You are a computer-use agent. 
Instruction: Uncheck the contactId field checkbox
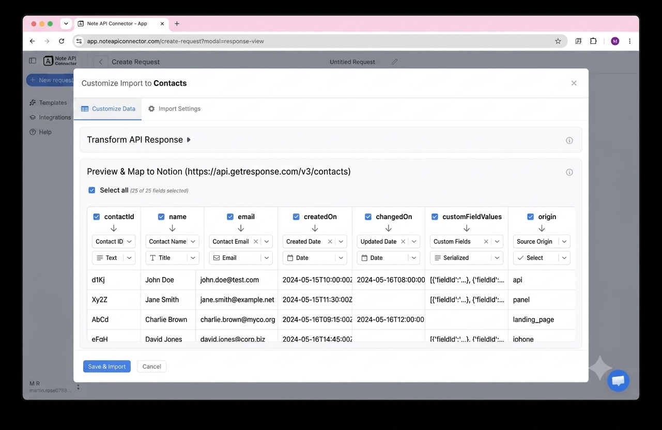tap(96, 217)
